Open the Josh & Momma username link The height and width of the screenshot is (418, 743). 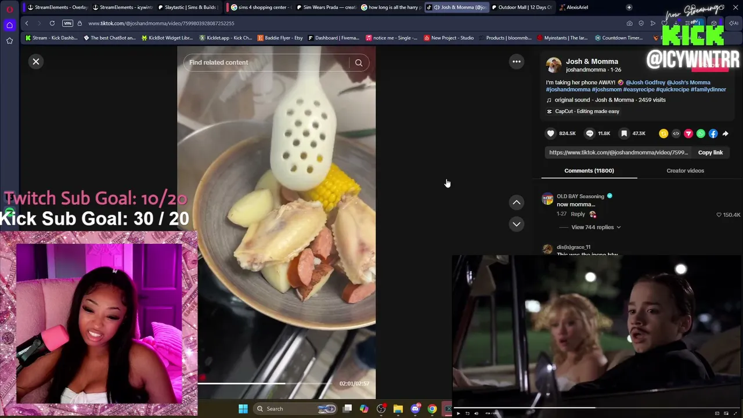592,62
